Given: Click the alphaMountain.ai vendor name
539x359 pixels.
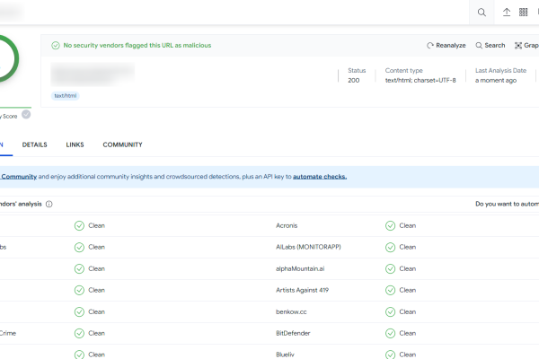Looking at the screenshot, I should [x=300, y=268].
